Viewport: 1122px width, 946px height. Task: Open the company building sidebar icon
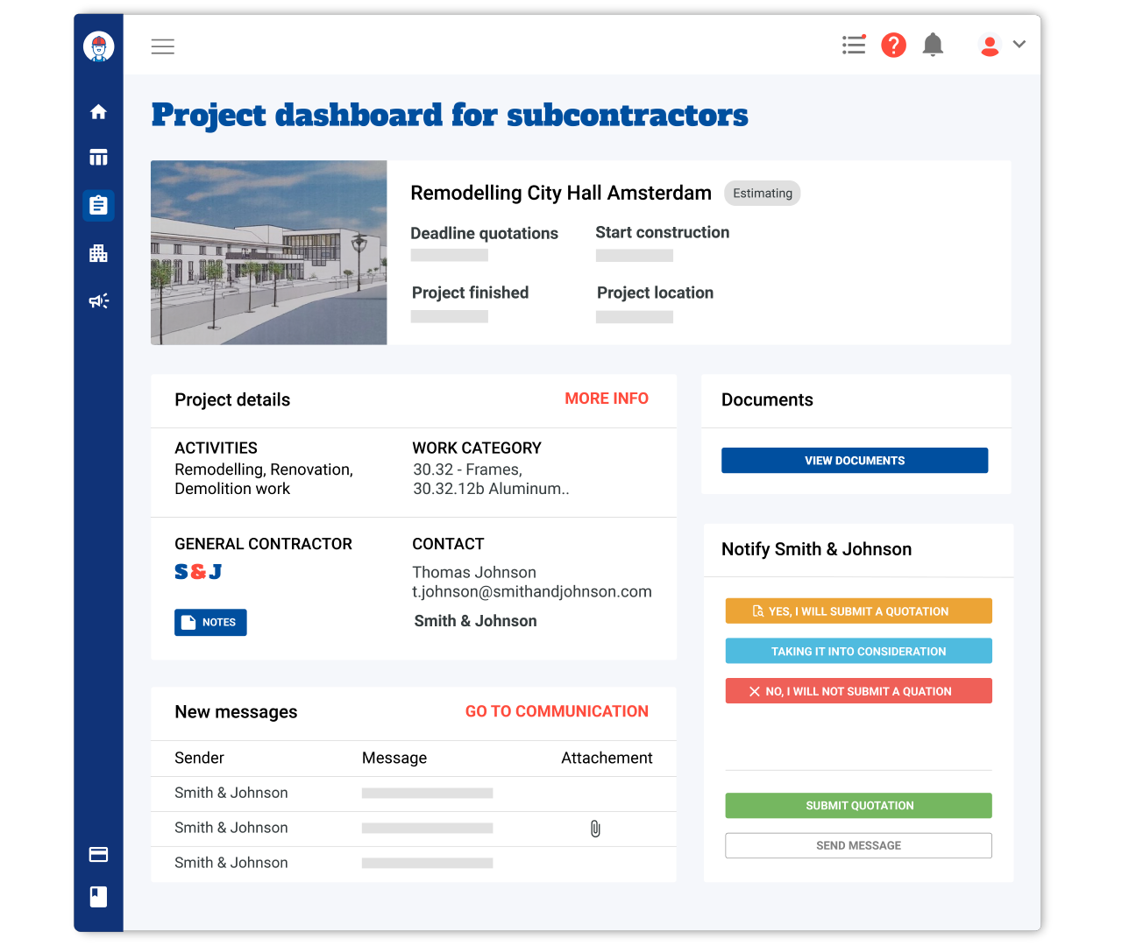click(99, 253)
